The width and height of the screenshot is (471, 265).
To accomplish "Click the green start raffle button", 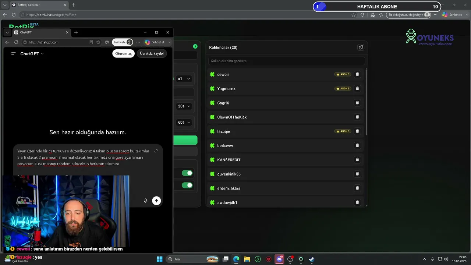I will (185, 140).
